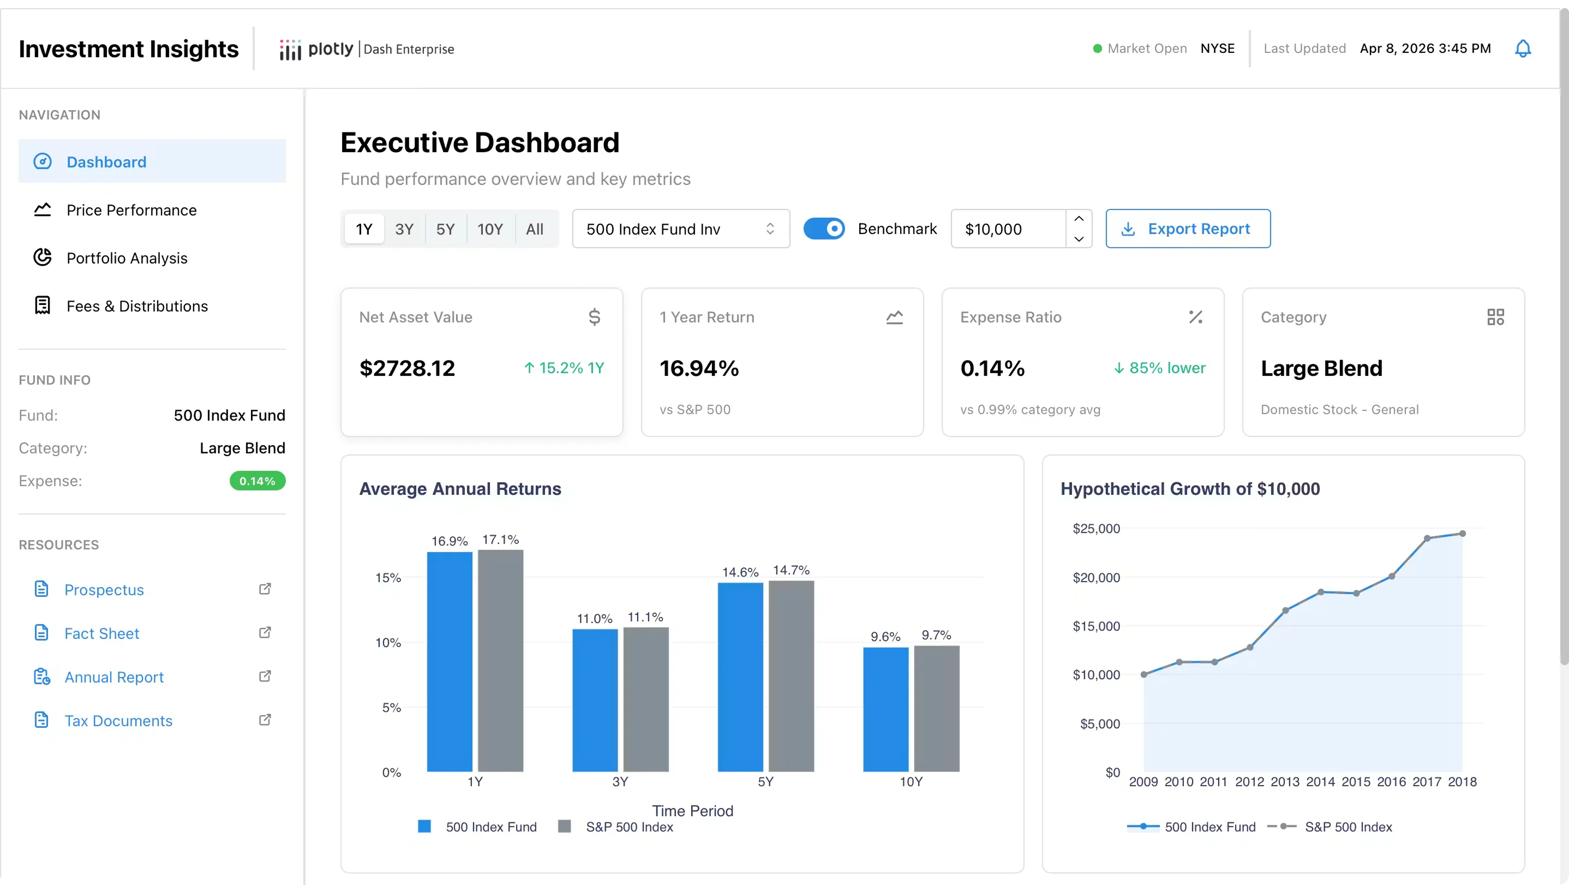Increase the investment amount with the up stepper
Screen dimensions: 1569x885
[1079, 219]
